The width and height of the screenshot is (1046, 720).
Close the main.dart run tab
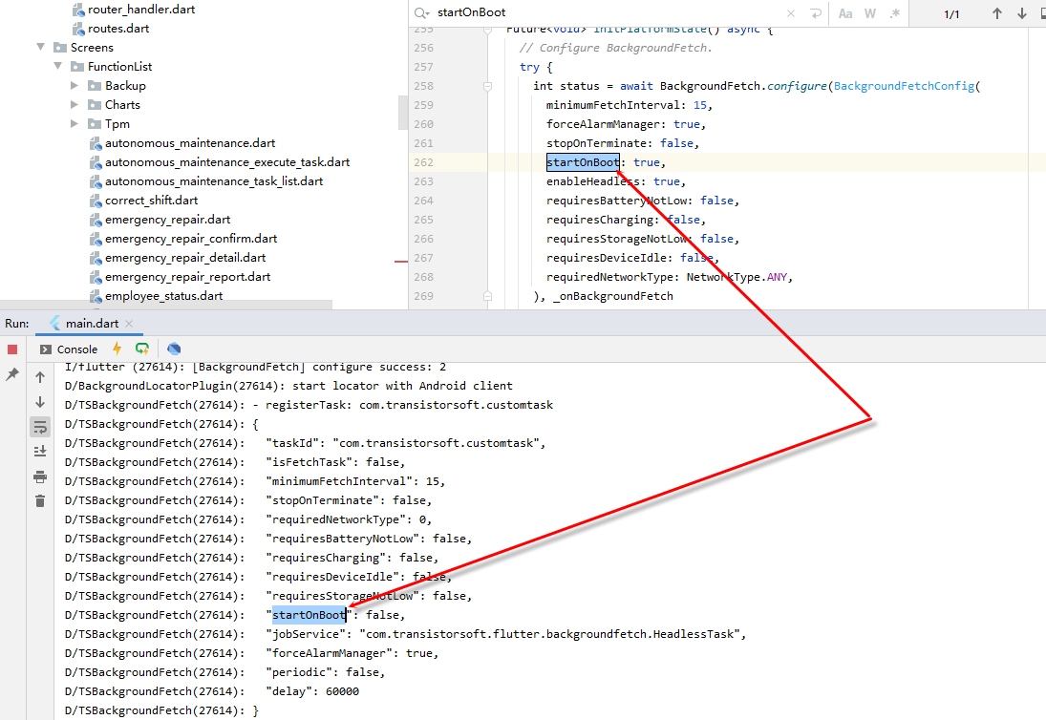click(x=129, y=324)
